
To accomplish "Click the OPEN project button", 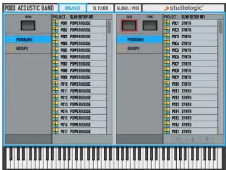I will pyautogui.click(x=28, y=25).
